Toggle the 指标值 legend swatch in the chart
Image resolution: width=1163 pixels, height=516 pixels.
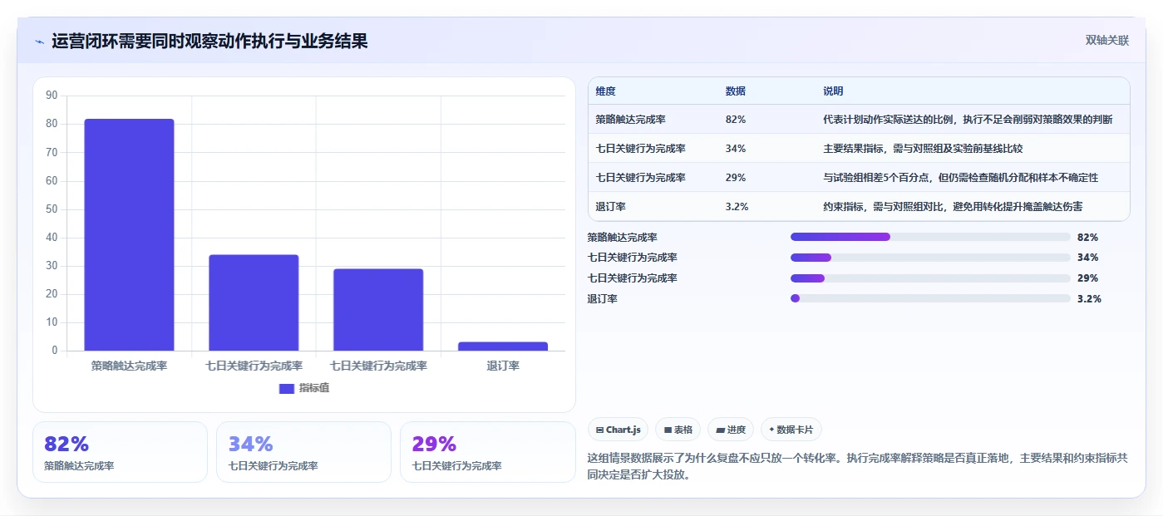point(287,388)
